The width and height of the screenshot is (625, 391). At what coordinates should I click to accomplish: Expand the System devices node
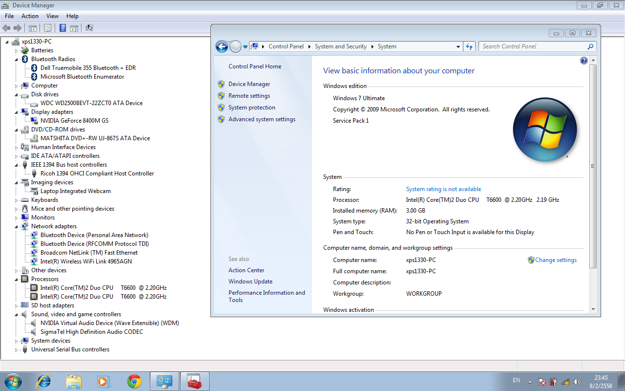click(x=16, y=341)
